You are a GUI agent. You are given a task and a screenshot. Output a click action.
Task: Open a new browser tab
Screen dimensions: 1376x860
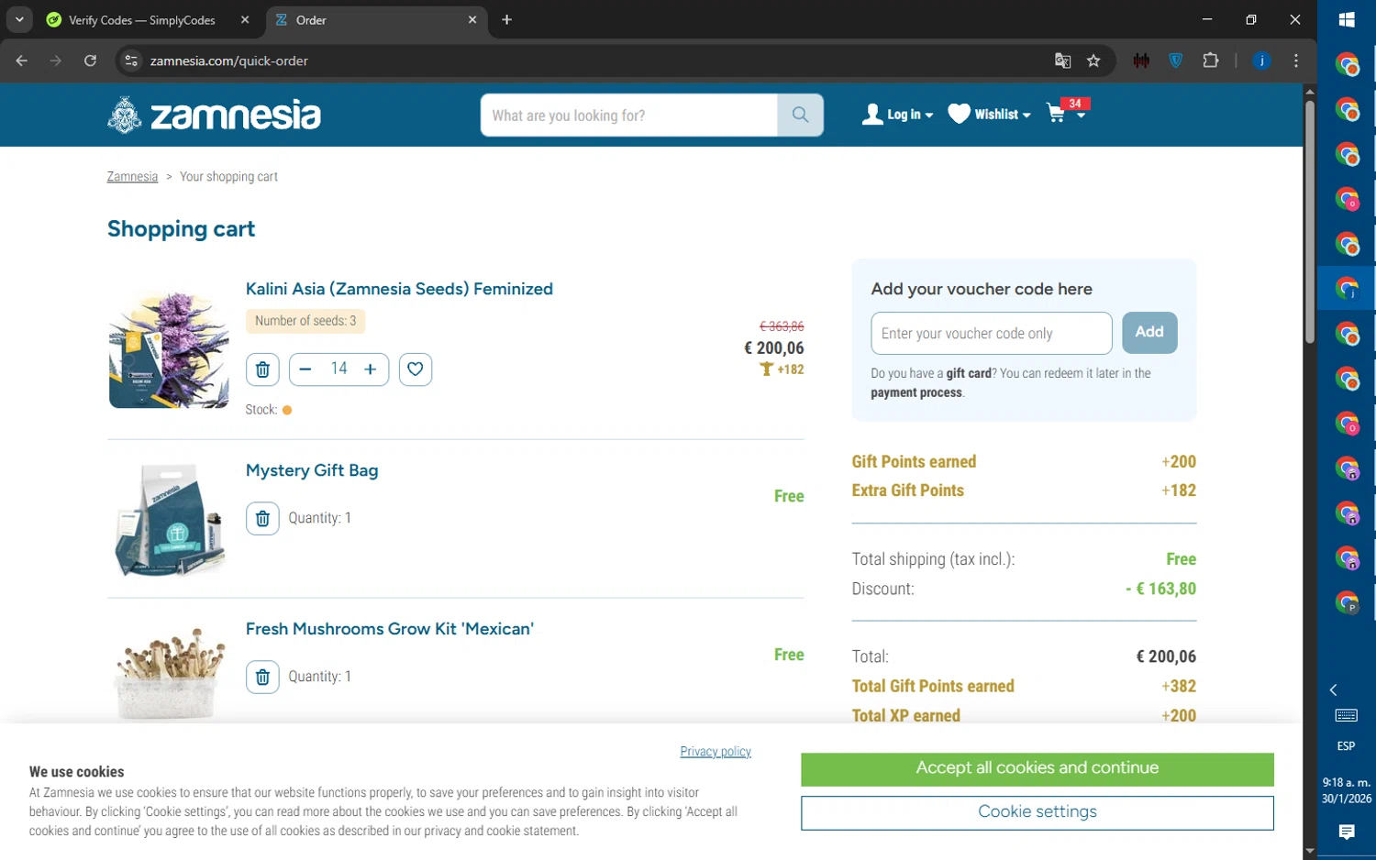[x=506, y=20]
